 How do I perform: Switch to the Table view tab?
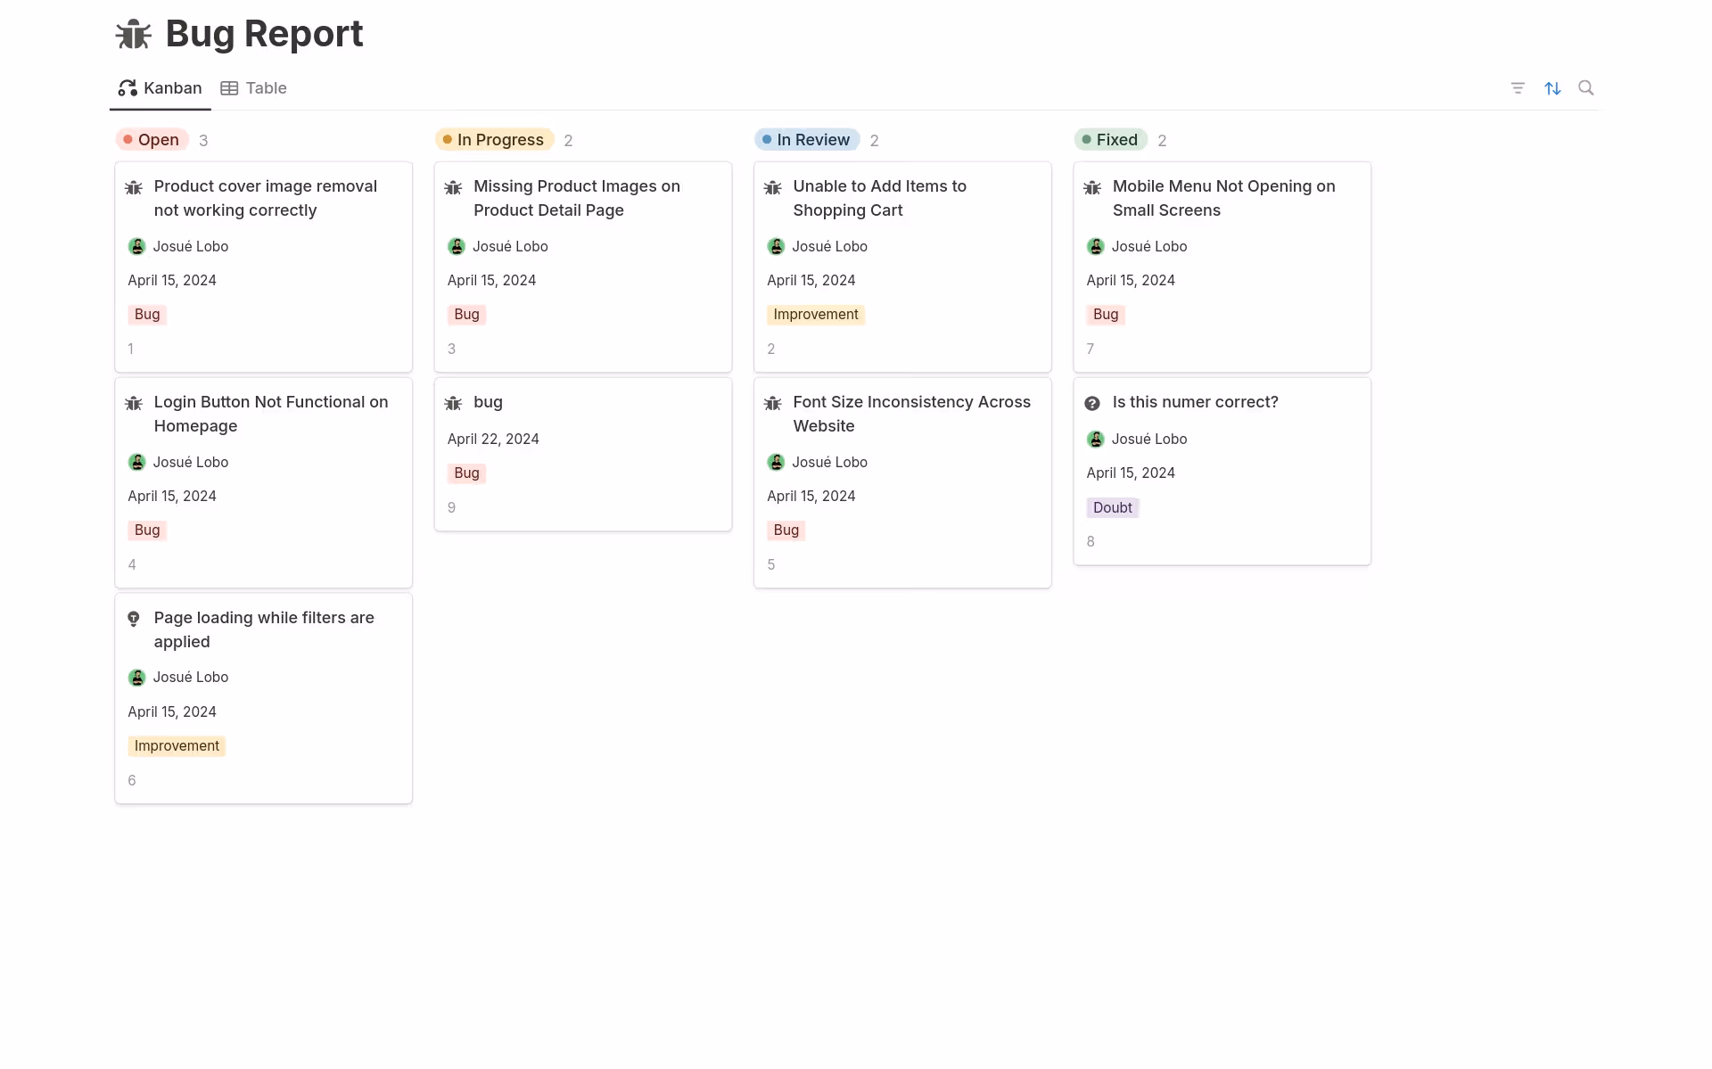point(254,88)
